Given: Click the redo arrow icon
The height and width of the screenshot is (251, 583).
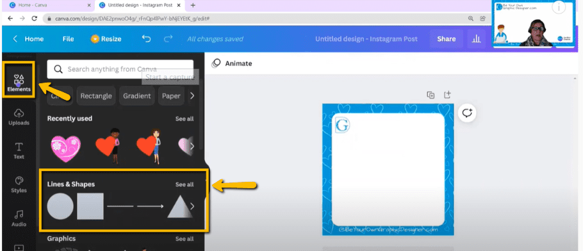Looking at the screenshot, I should click(168, 38).
